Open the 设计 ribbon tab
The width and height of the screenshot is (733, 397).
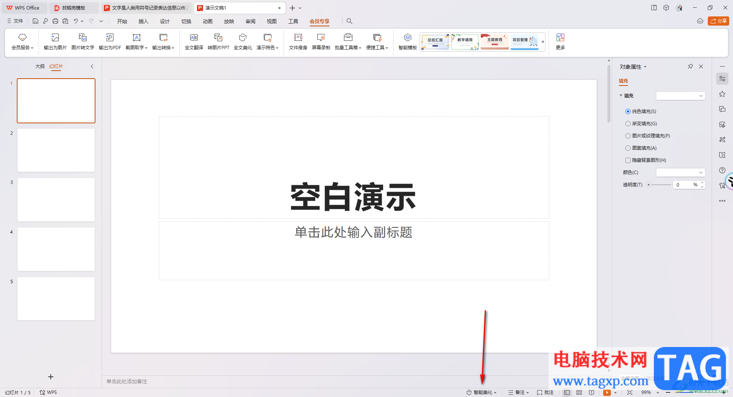pyautogui.click(x=165, y=21)
